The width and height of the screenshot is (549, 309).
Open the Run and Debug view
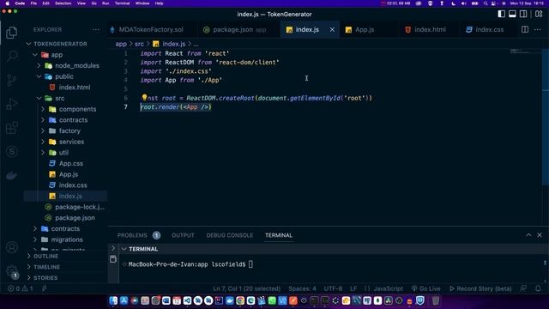pyautogui.click(x=11, y=104)
